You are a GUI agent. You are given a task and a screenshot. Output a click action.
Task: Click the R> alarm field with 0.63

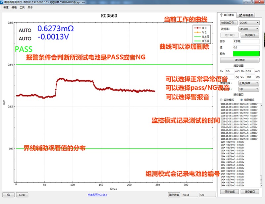250,71
